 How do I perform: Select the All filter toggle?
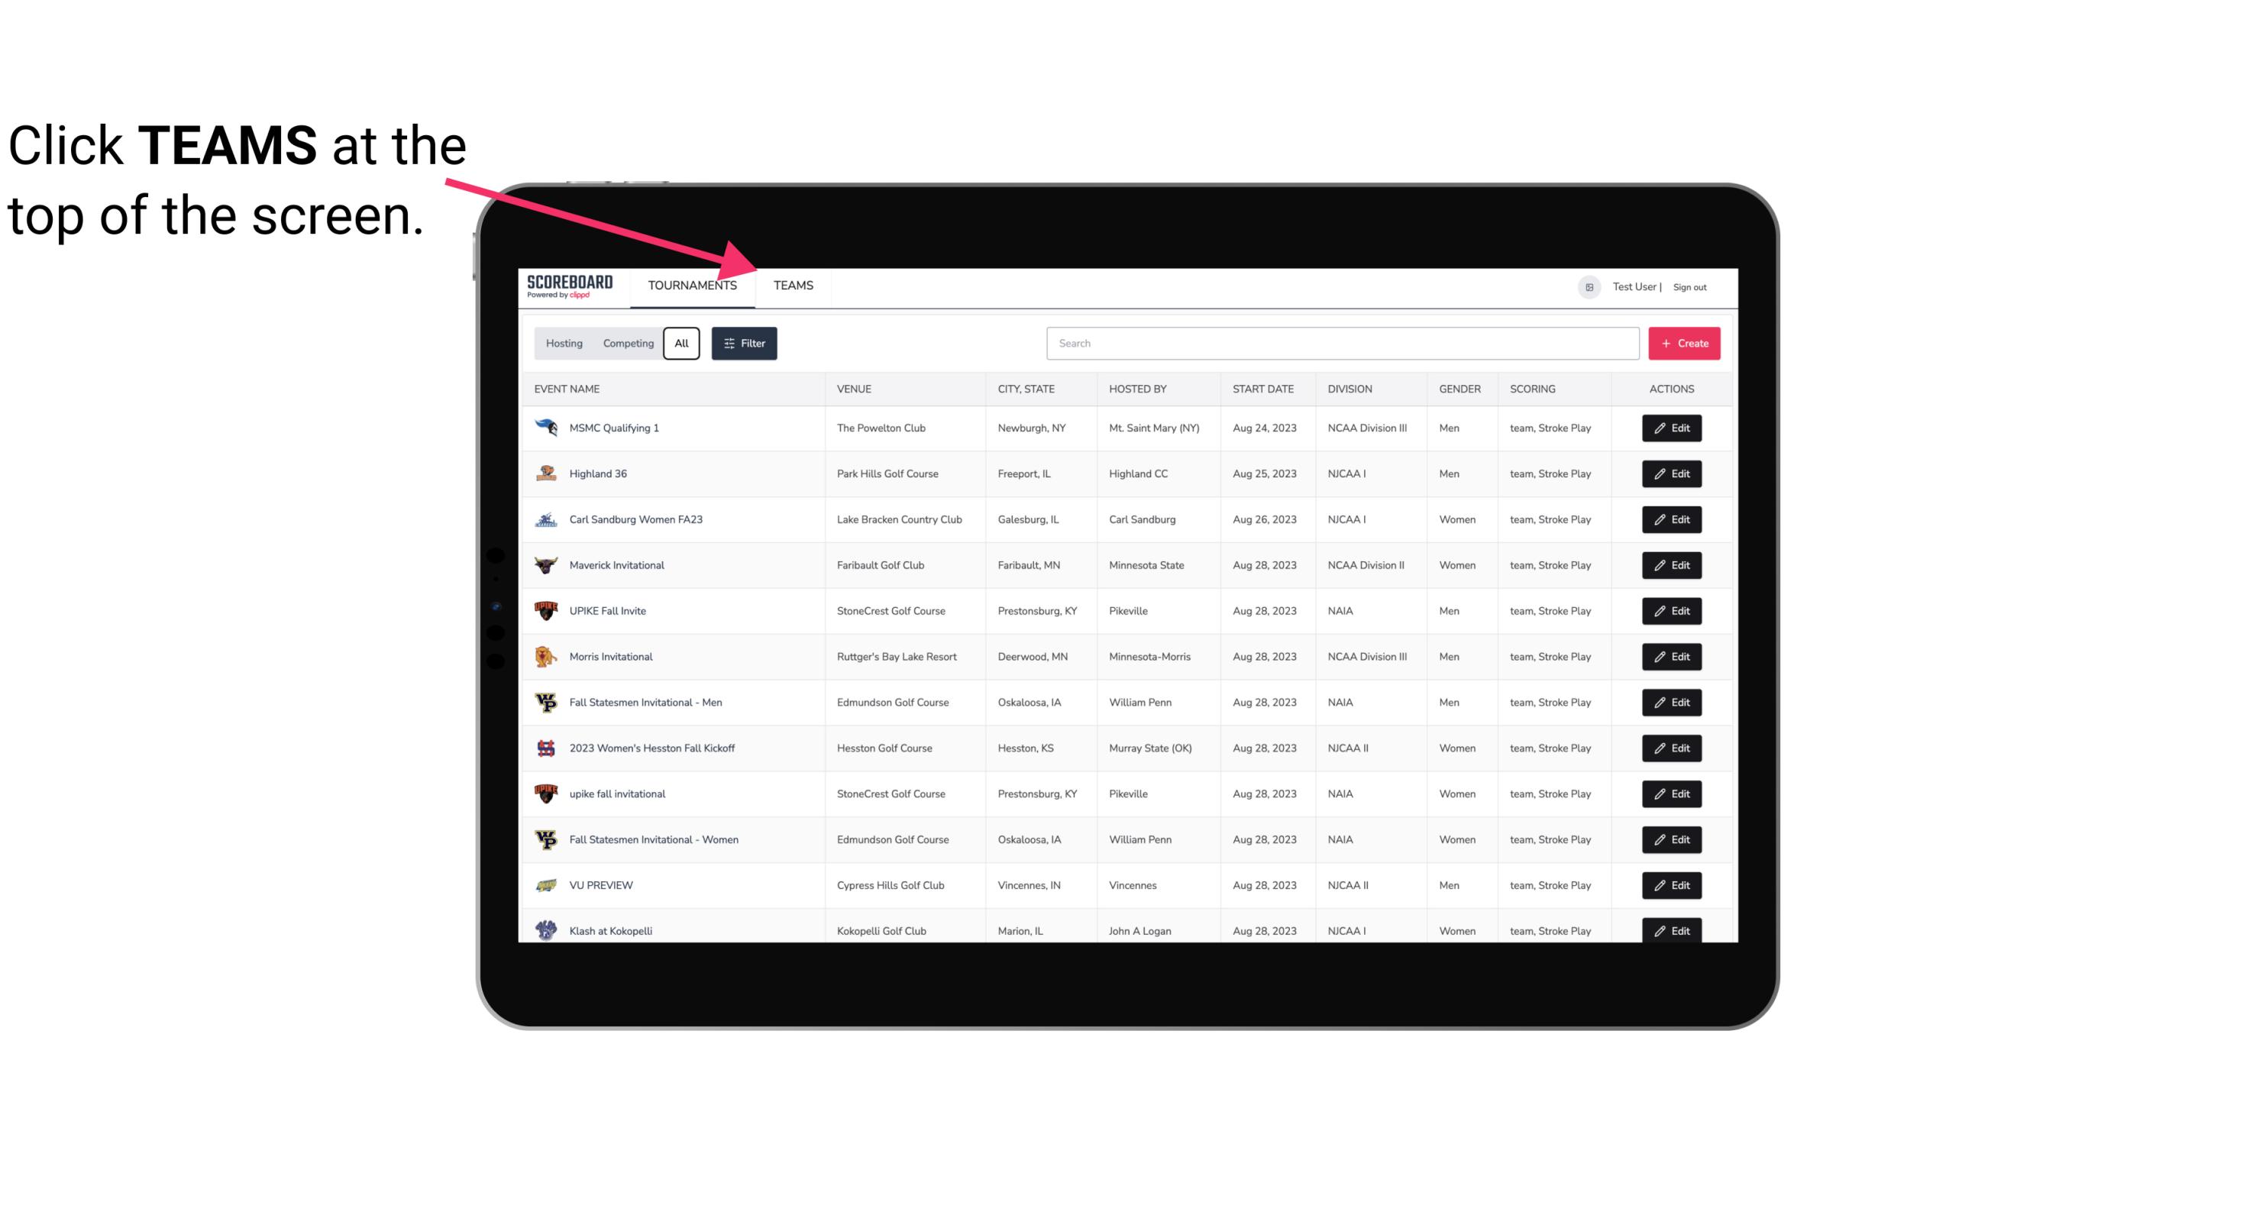tap(680, 344)
